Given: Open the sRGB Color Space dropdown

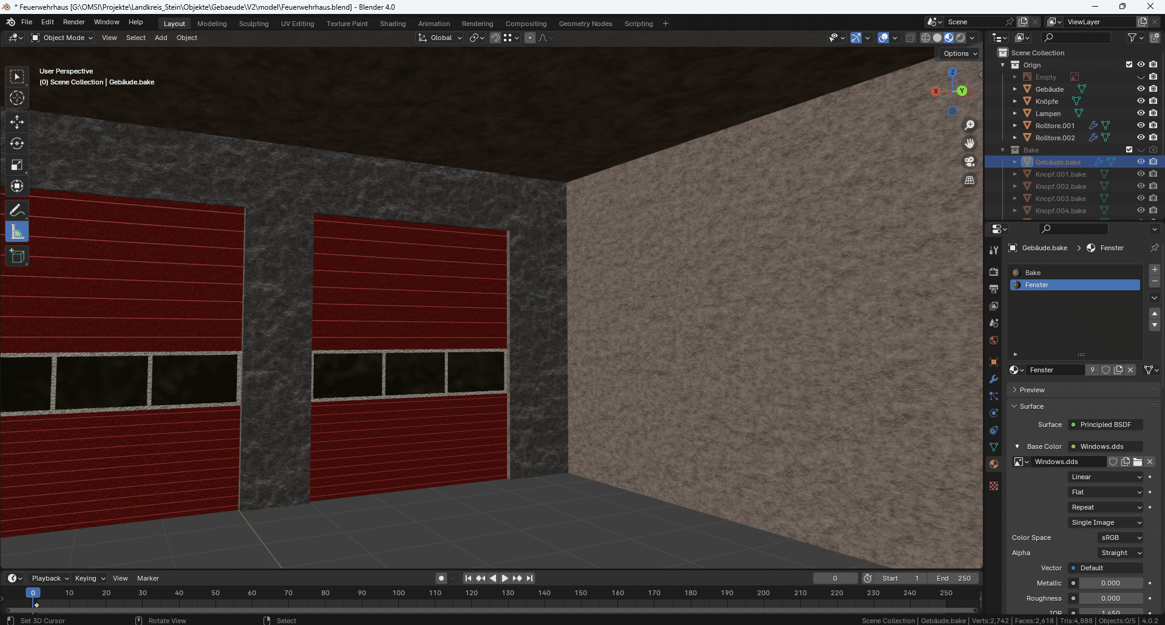Looking at the screenshot, I should pos(1121,538).
